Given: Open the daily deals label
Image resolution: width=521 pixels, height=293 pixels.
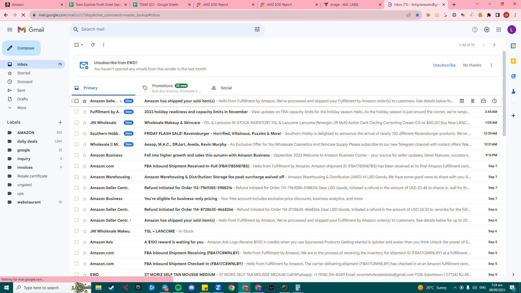Looking at the screenshot, I should (33, 141).
